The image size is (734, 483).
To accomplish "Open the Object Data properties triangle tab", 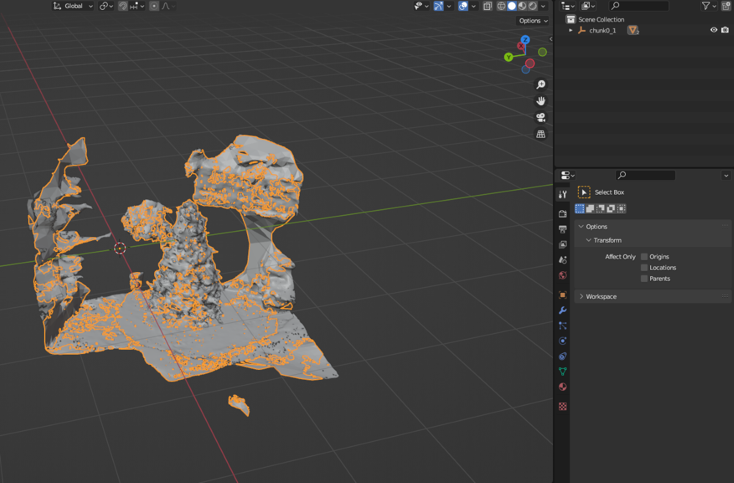I will (x=563, y=371).
